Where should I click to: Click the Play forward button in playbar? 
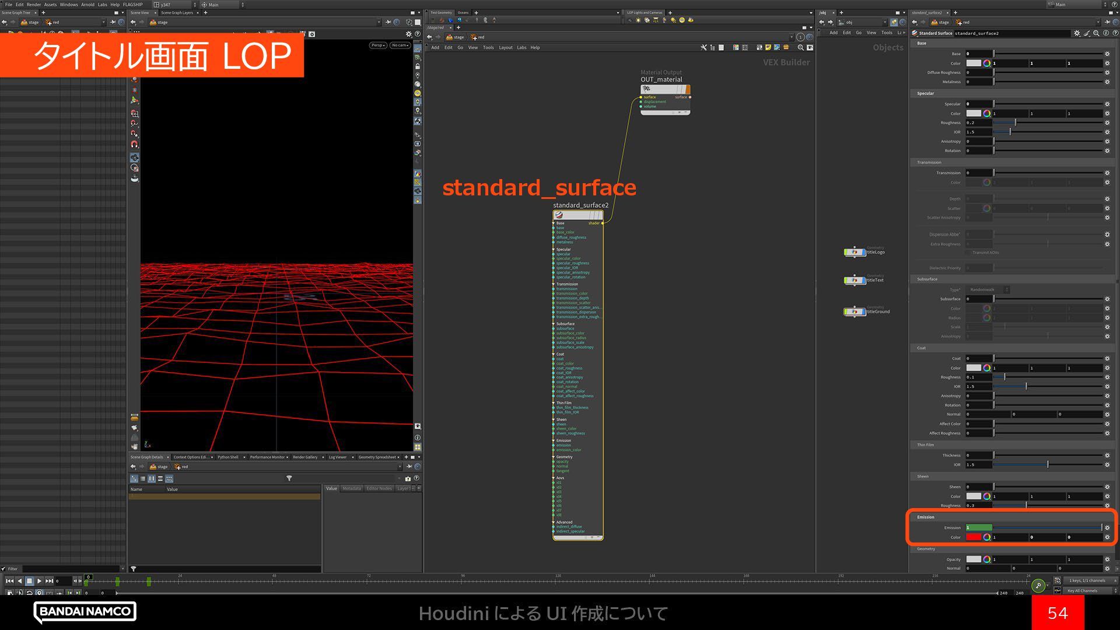coord(39,581)
